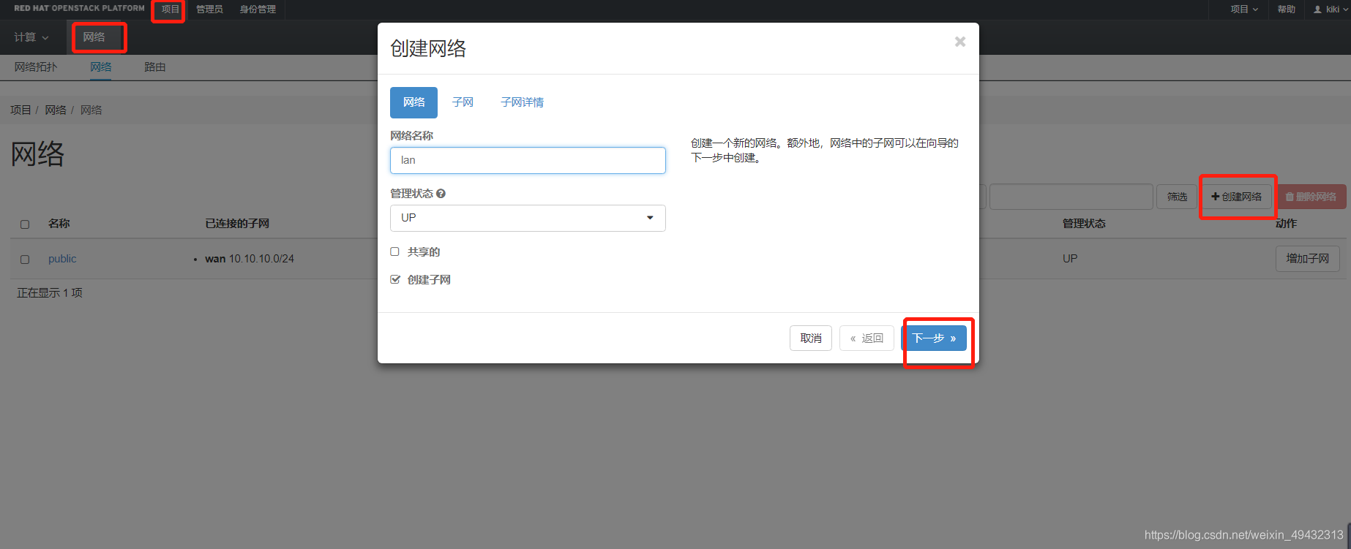The height and width of the screenshot is (549, 1351).
Task: Open the 项目 top menu item
Action: pyautogui.click(x=170, y=10)
